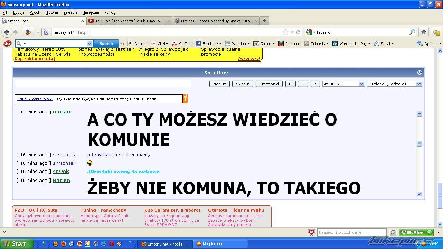Click the reload page icon in address bar

pyautogui.click(x=298, y=32)
